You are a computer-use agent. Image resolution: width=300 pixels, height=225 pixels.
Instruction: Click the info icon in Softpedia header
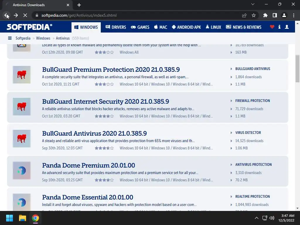[279, 27]
